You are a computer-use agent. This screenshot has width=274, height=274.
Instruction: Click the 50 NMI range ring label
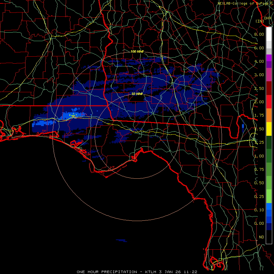coord(137,94)
